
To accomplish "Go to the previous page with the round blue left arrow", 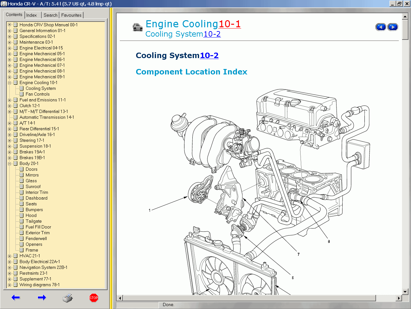I will [381, 27].
